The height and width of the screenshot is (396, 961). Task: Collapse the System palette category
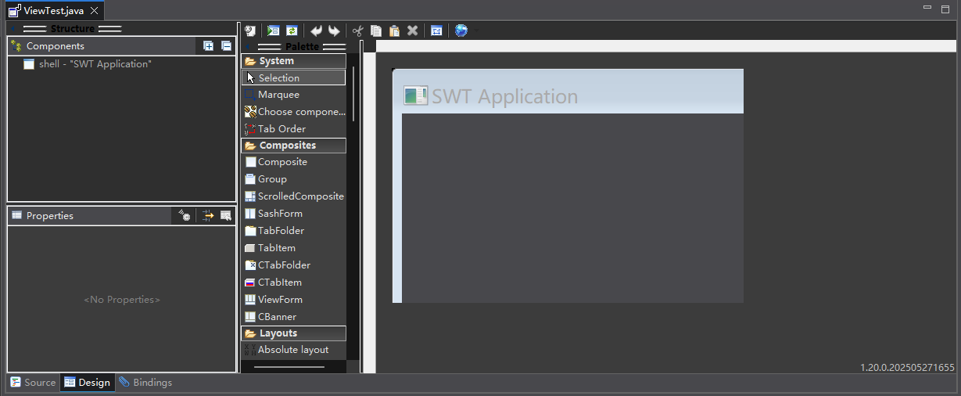(x=293, y=61)
